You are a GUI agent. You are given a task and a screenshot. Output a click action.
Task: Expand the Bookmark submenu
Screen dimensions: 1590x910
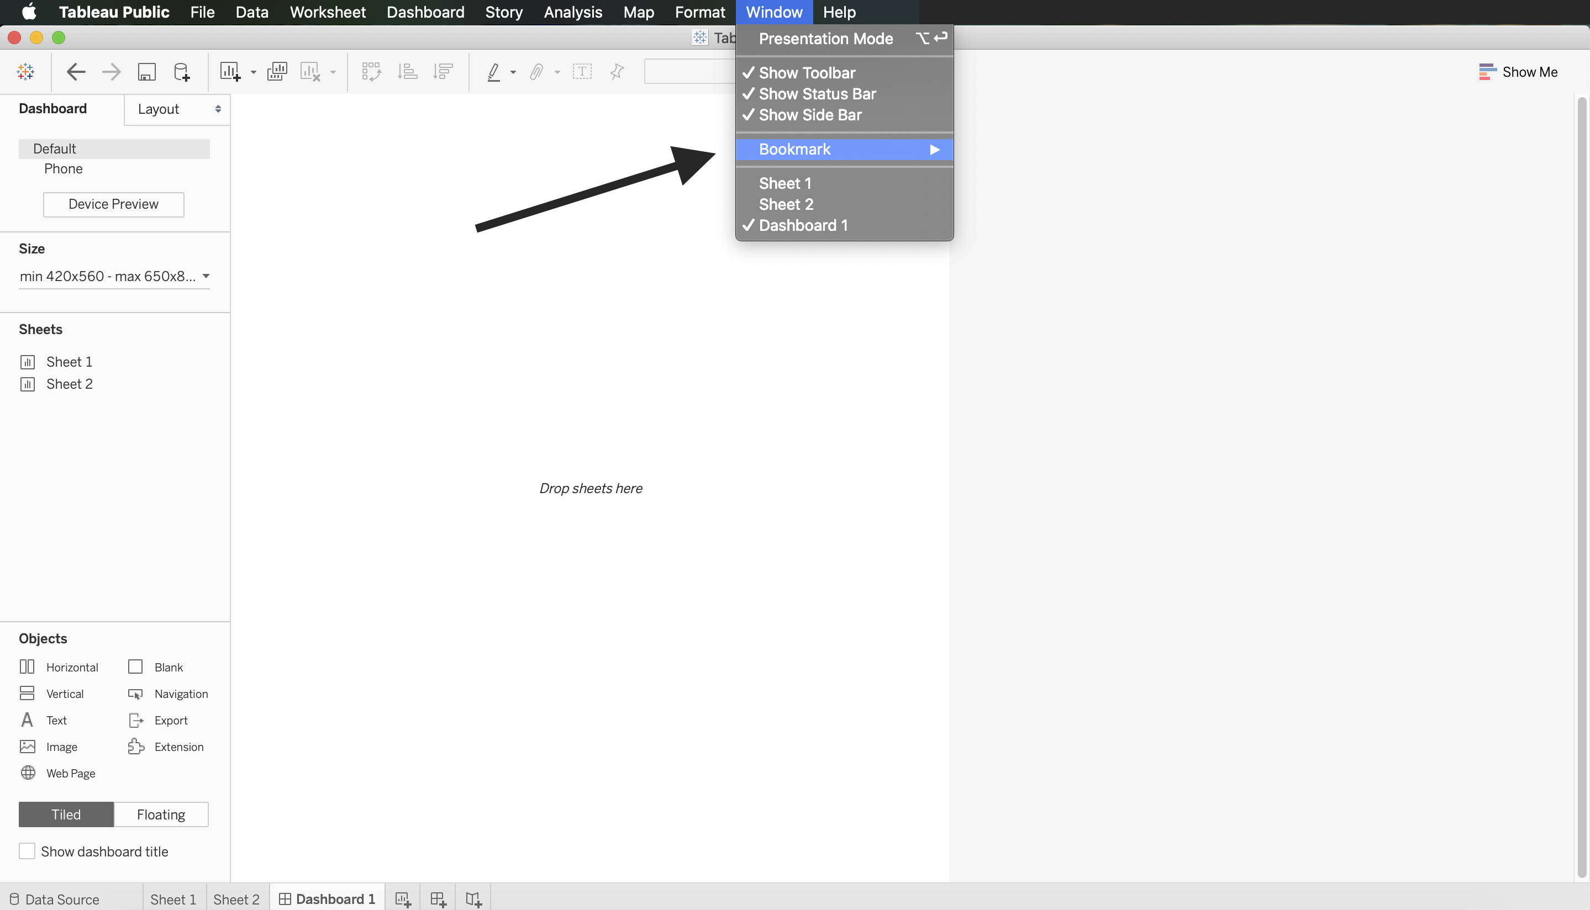coord(844,150)
